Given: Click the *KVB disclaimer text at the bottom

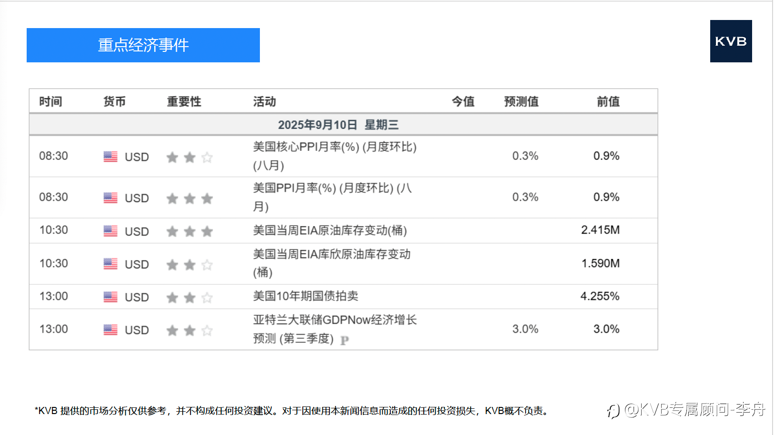Looking at the screenshot, I should [293, 411].
